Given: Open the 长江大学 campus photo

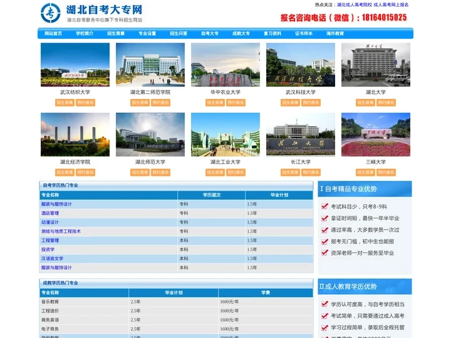Looking at the screenshot, I should pos(301,135).
